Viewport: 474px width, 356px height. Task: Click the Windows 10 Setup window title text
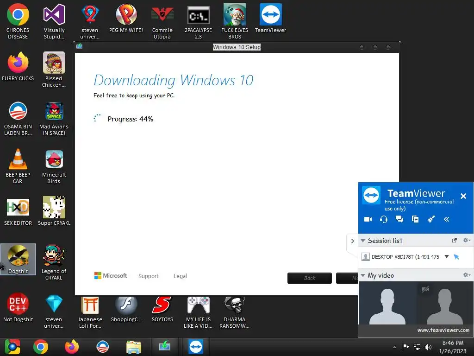point(237,47)
